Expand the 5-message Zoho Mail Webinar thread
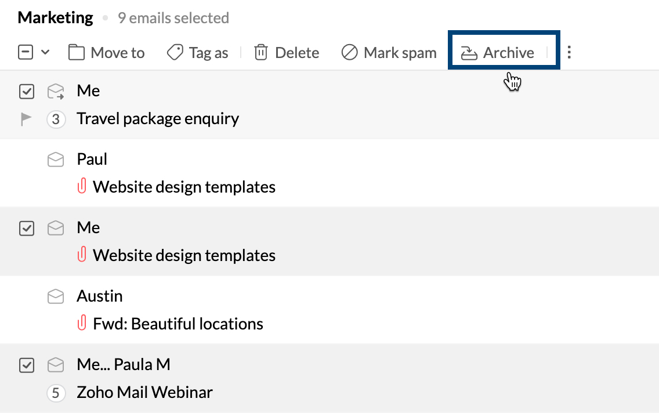The width and height of the screenshot is (659, 413). coord(56,393)
